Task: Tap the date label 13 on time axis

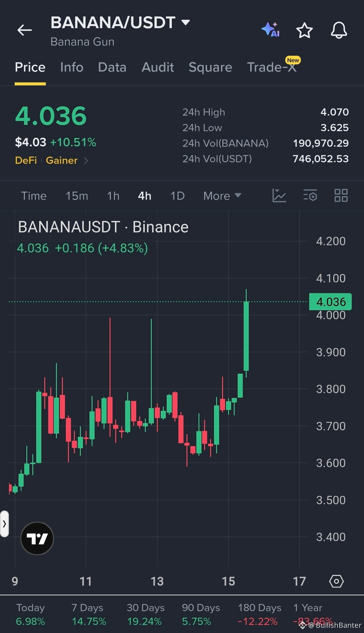Action: [157, 581]
